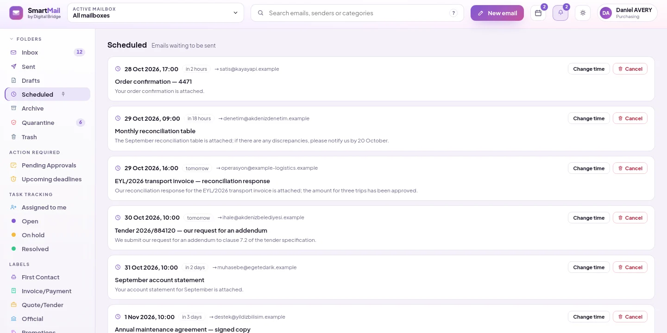Click the magnifier icon in search bar
The image size is (667, 333).
pos(261,13)
